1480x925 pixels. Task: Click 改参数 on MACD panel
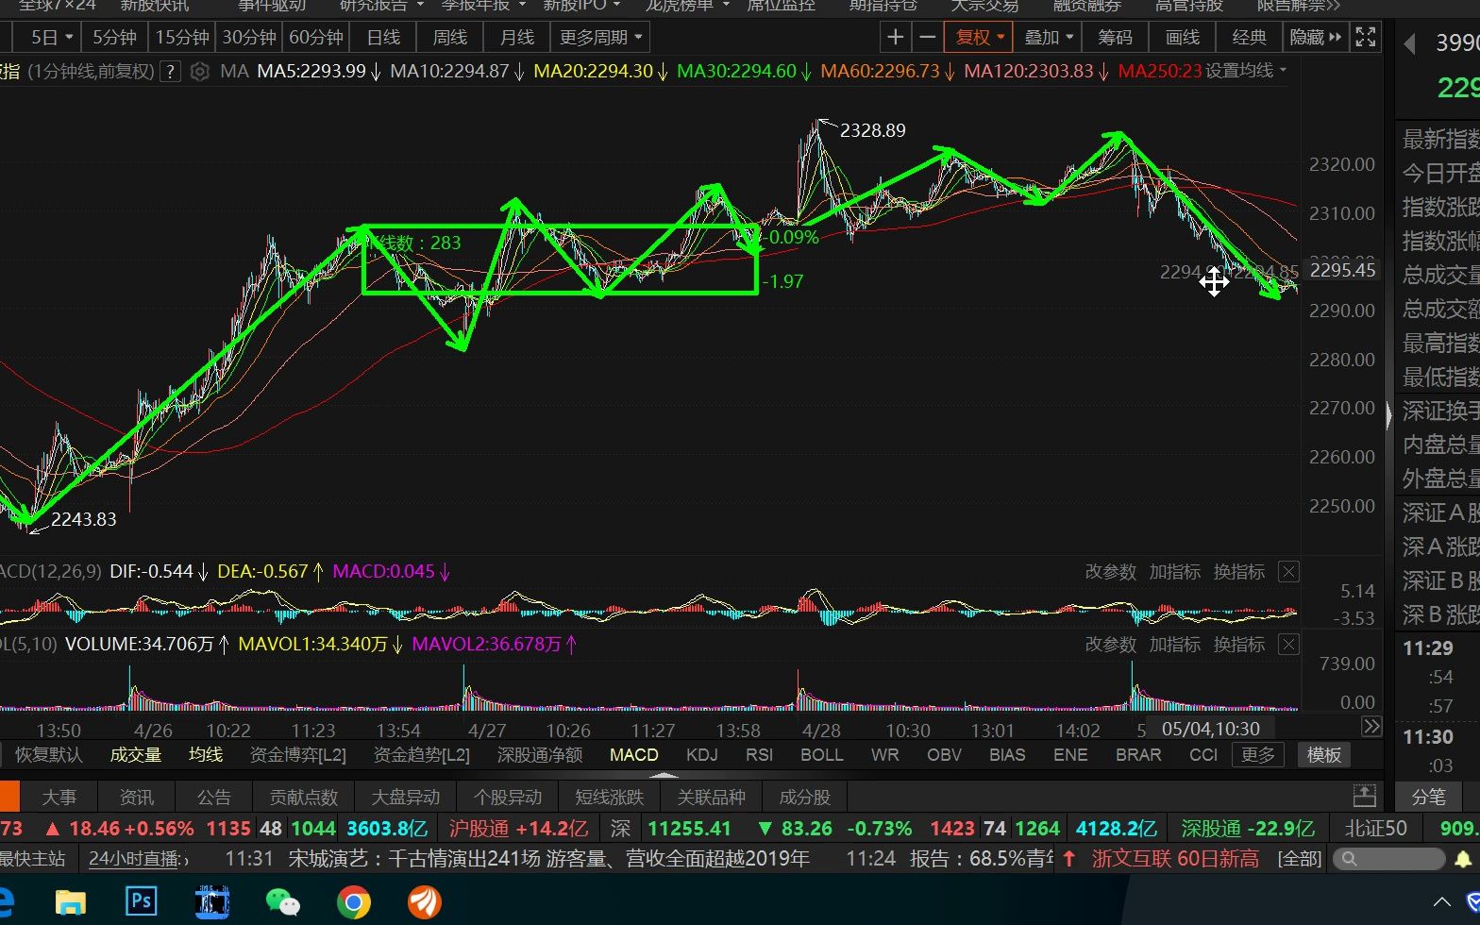[1110, 572]
